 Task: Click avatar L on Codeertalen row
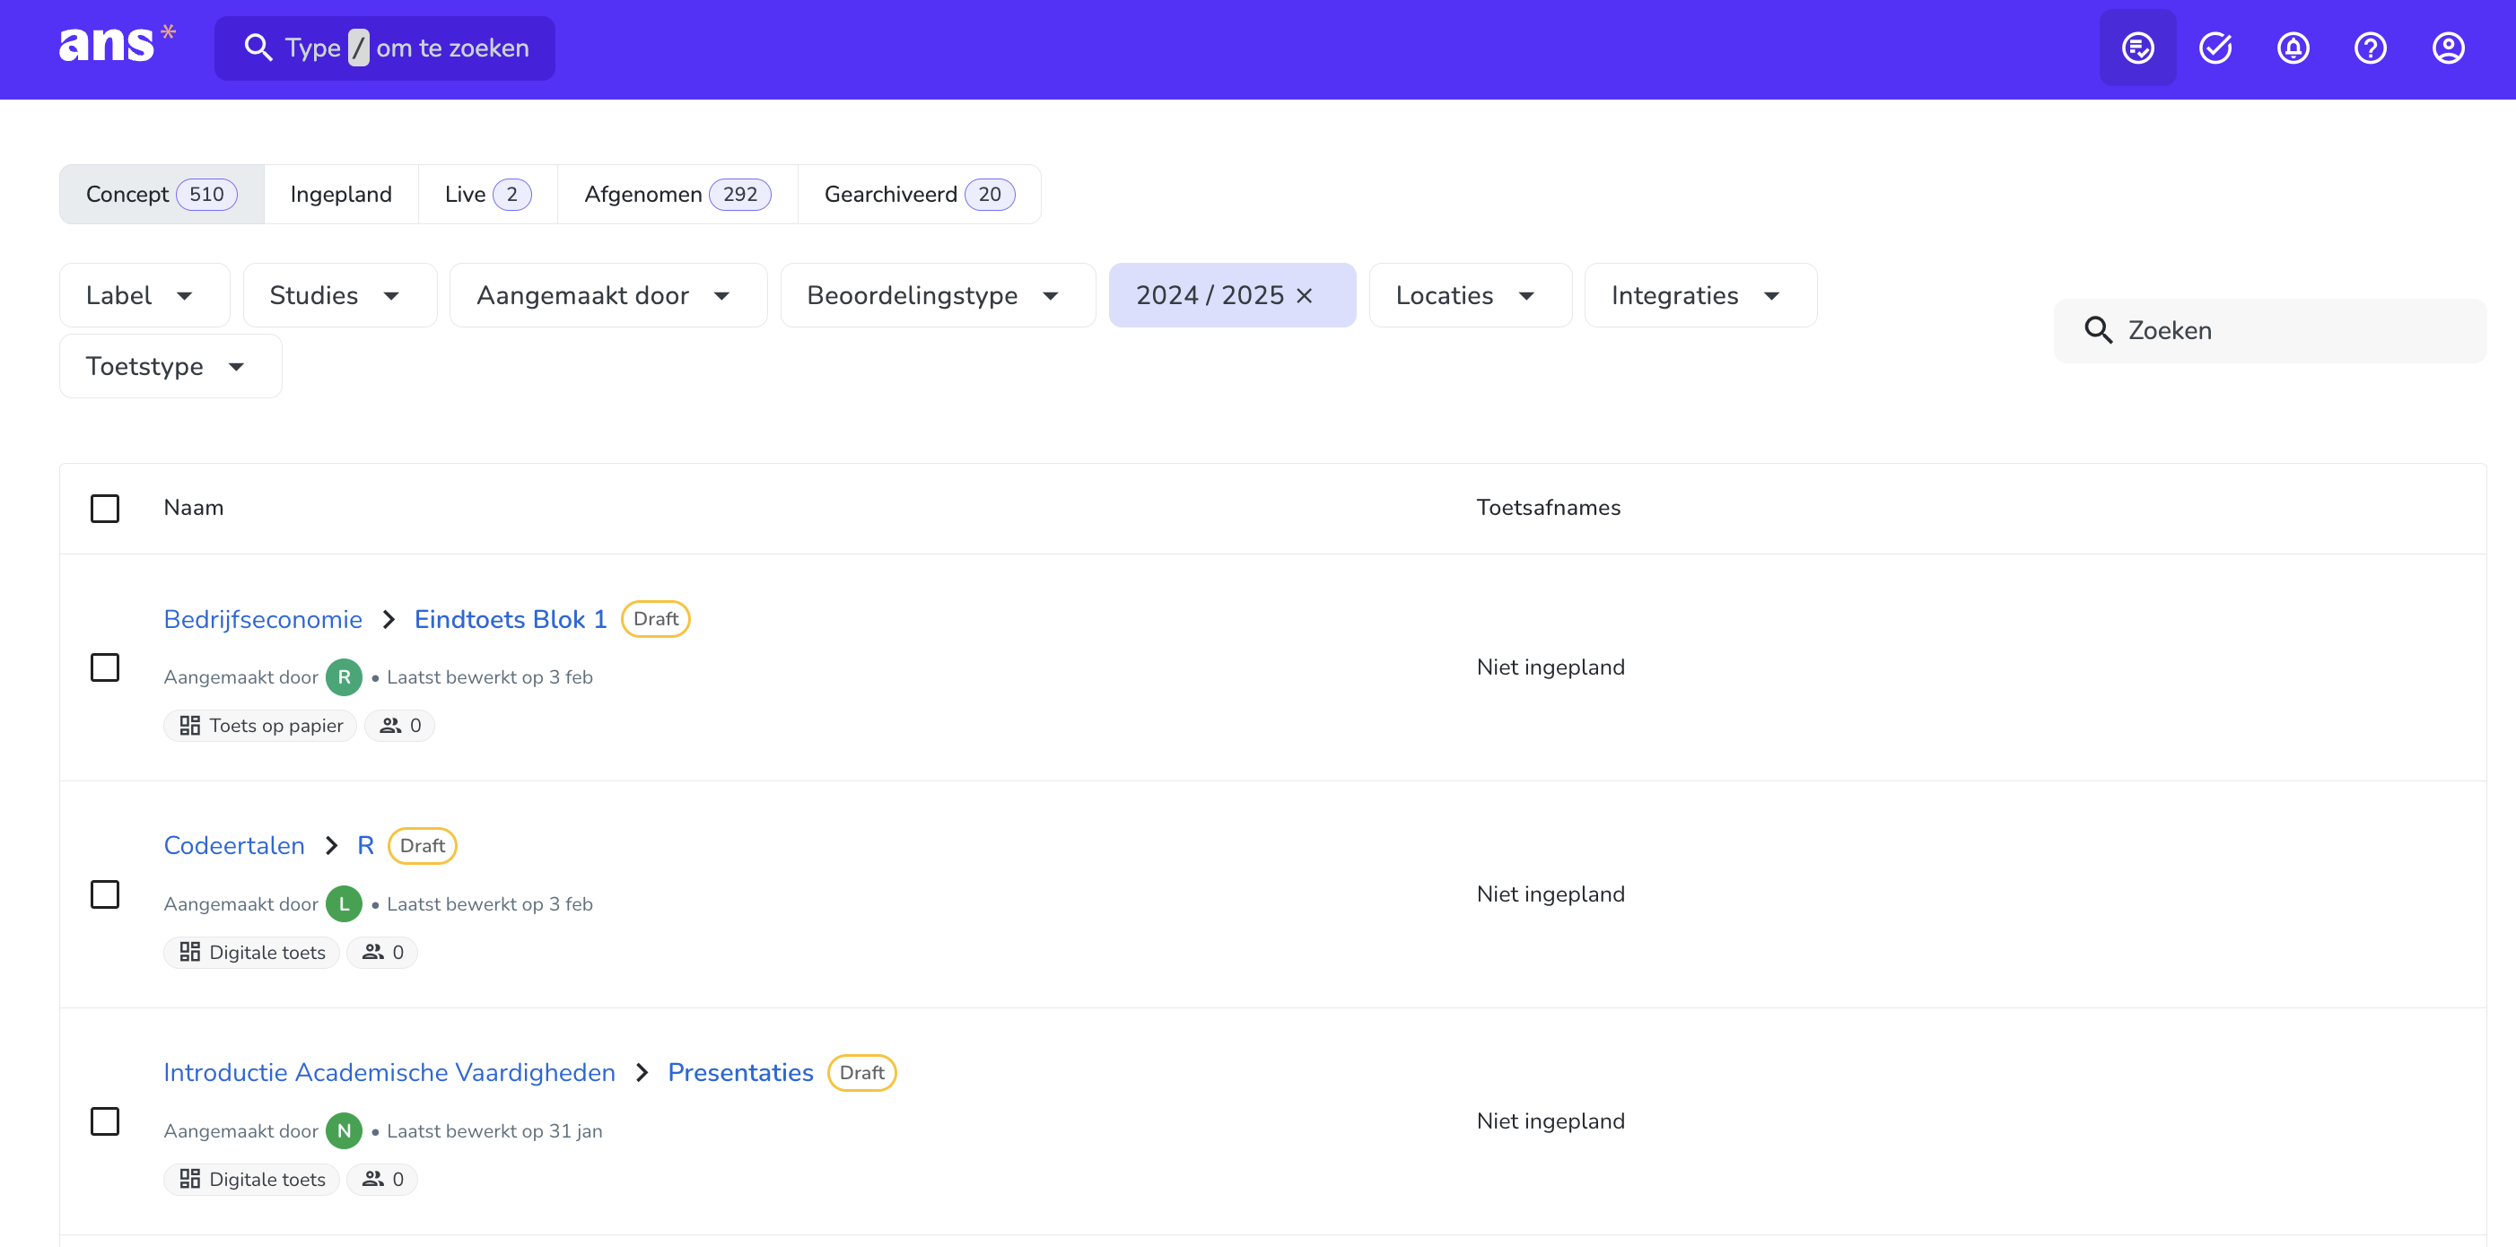click(x=344, y=903)
